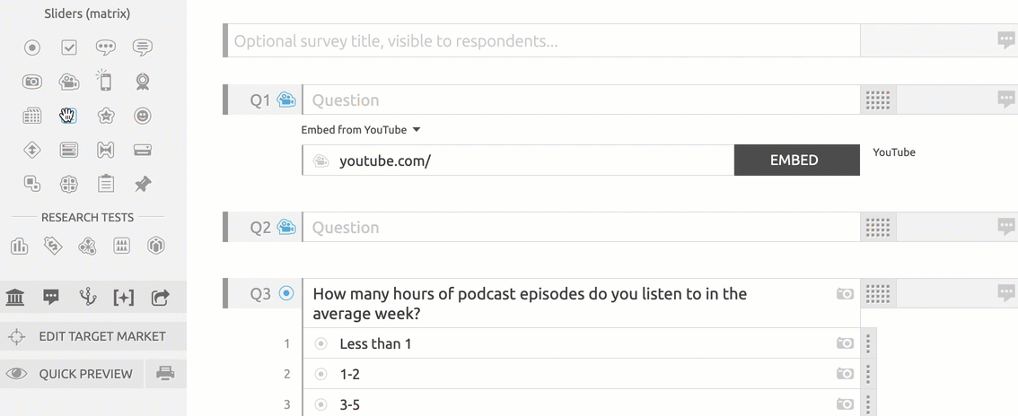Click the pushpin icon in the question palette
Screen dimensions: 1018x416
(x=143, y=184)
